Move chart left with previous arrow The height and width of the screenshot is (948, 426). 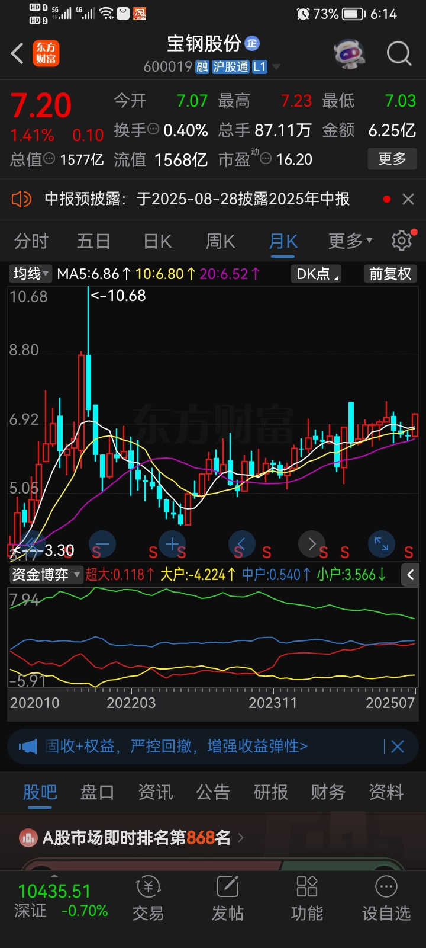click(x=241, y=544)
